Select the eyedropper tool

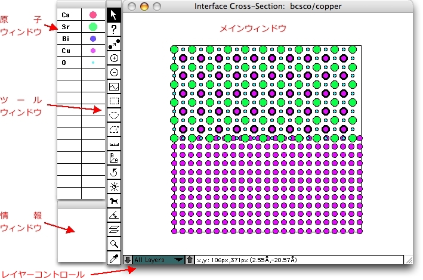point(114,258)
